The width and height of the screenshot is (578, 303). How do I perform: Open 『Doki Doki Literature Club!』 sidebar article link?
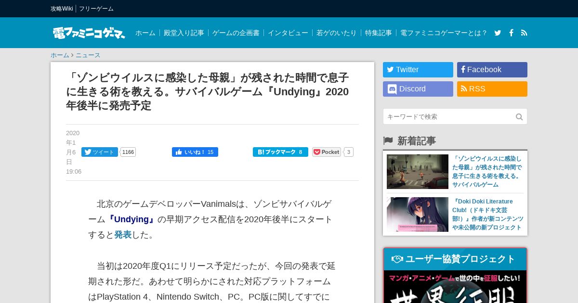(487, 215)
